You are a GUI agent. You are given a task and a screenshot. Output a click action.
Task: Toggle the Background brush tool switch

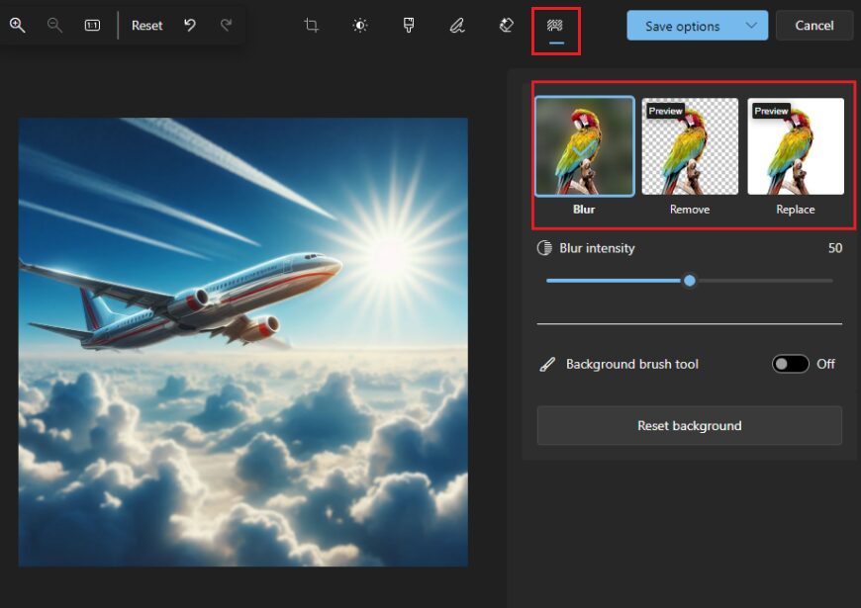790,364
